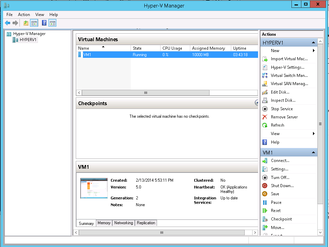Switch to the Memory tab
329x247 pixels.
pos(104,223)
